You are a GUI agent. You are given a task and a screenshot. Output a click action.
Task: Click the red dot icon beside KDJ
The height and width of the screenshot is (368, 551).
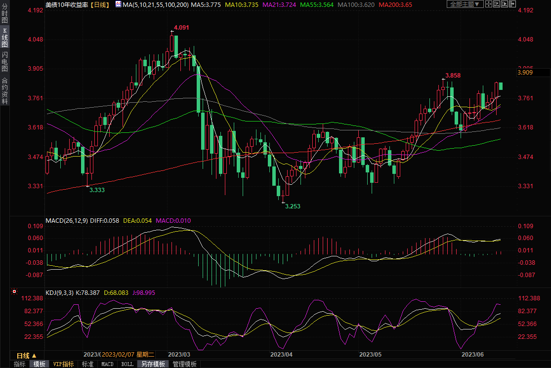(x=14, y=292)
